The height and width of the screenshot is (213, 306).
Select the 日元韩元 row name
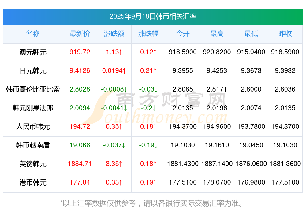click(x=33, y=71)
